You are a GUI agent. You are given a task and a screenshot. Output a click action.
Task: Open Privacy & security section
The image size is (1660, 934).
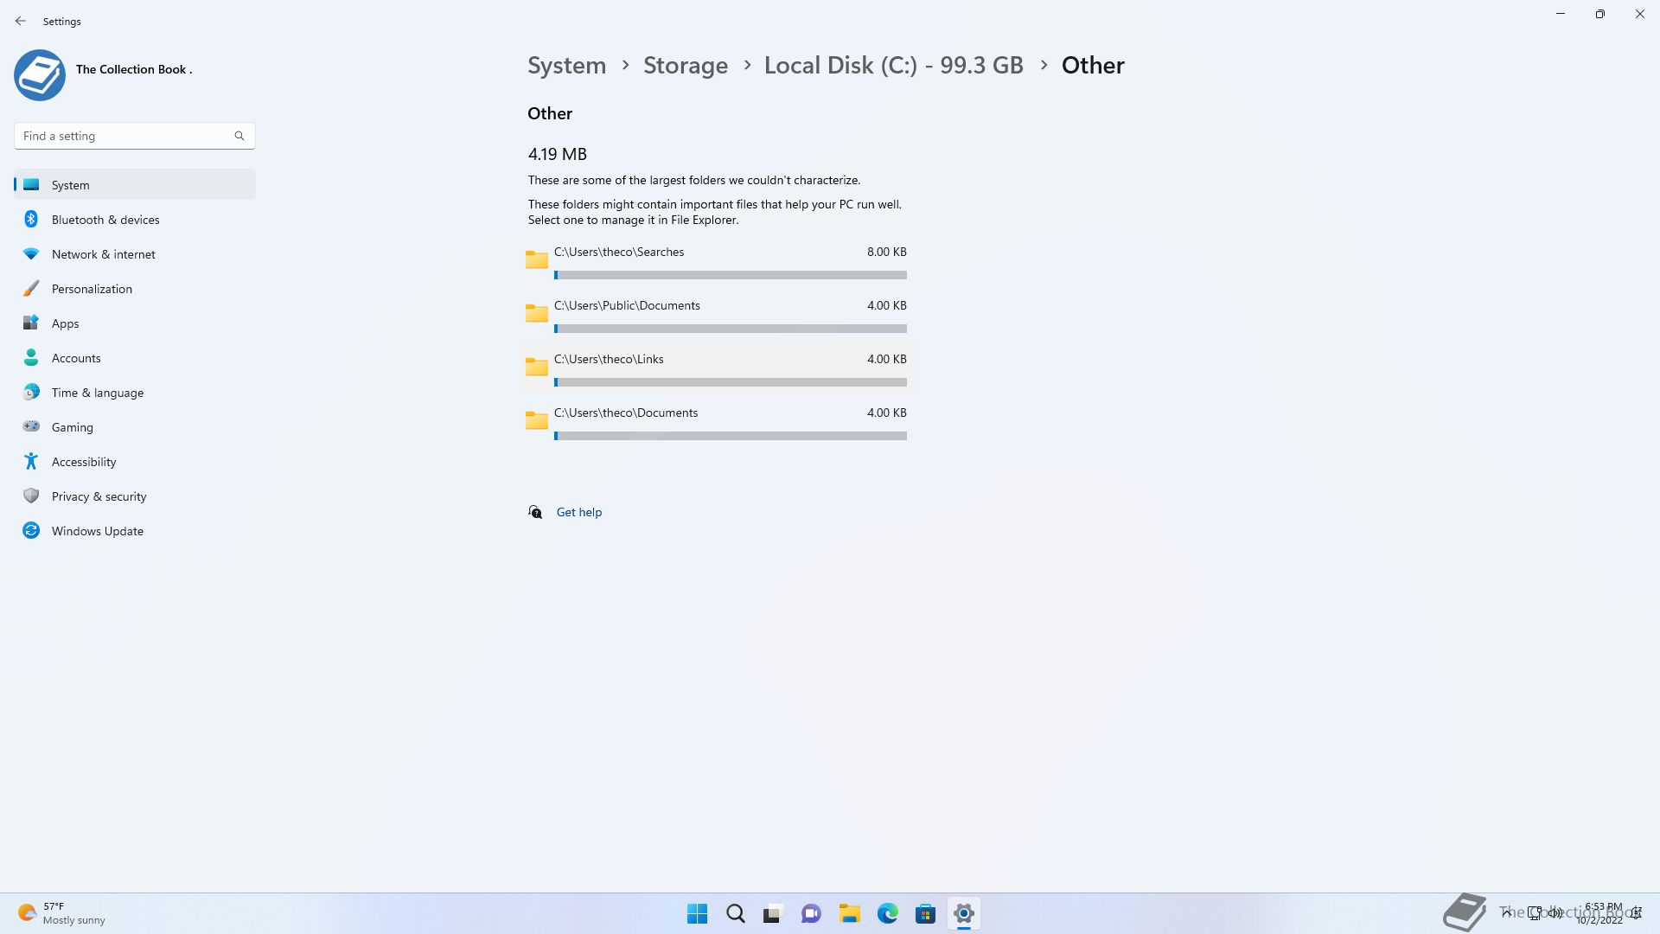point(99,496)
